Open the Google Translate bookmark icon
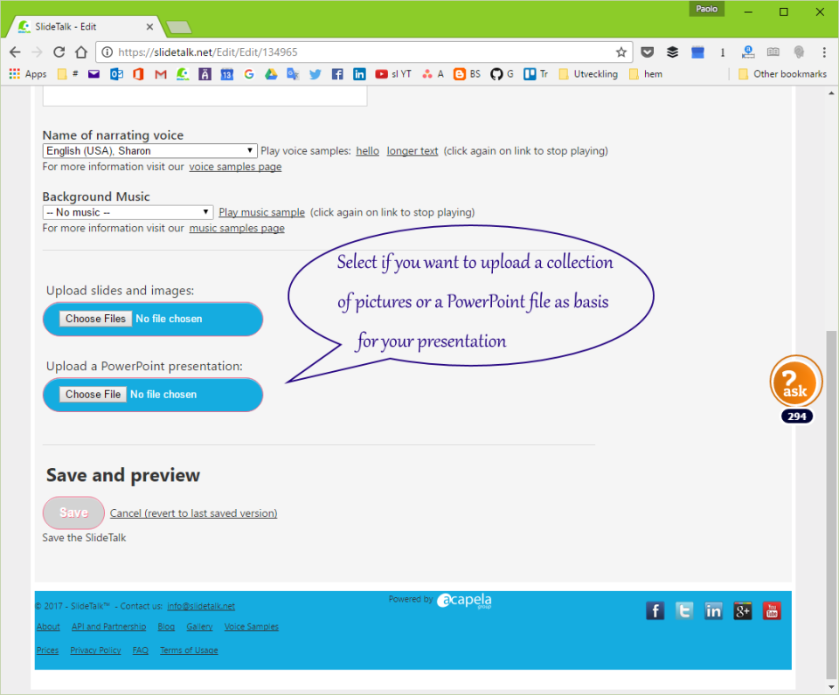This screenshot has height=695, width=839. click(x=293, y=73)
